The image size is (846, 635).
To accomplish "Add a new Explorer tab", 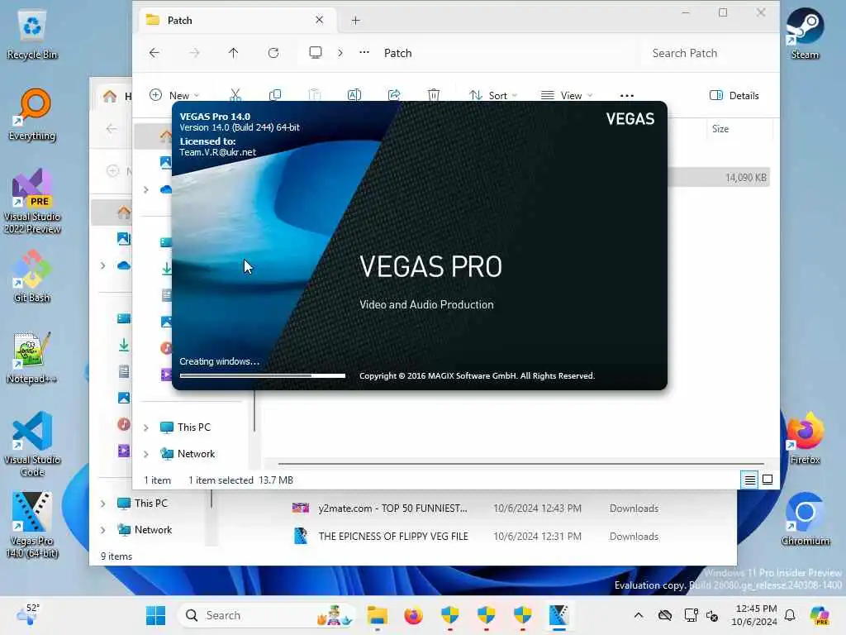I will 355,21.
